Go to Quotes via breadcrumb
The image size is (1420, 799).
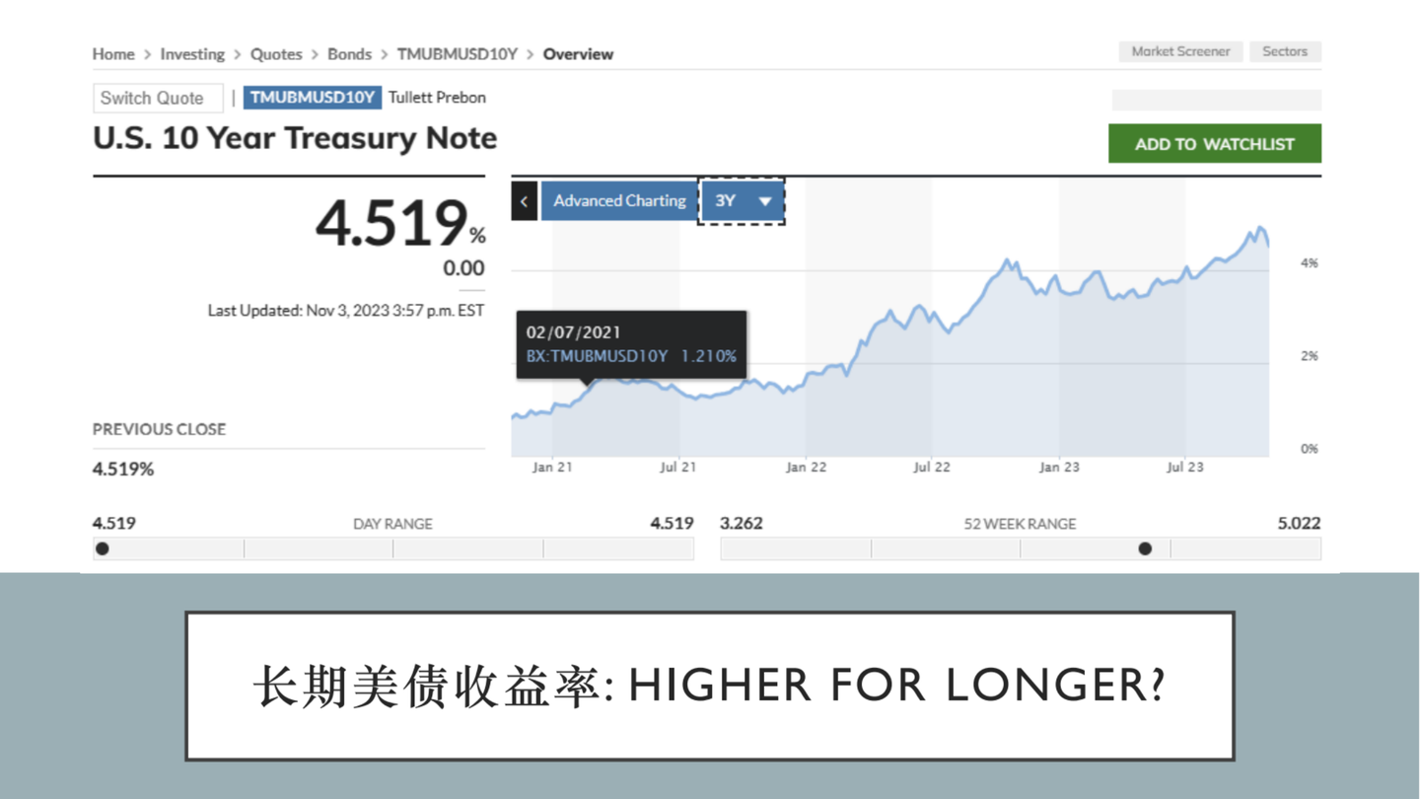pyautogui.click(x=276, y=54)
